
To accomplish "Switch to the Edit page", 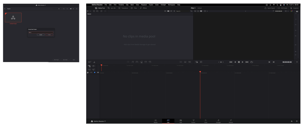I will [x=181, y=121].
